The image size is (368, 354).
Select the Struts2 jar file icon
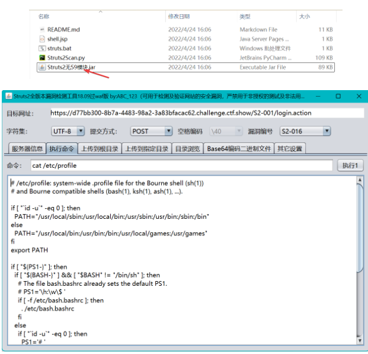tap(42, 67)
